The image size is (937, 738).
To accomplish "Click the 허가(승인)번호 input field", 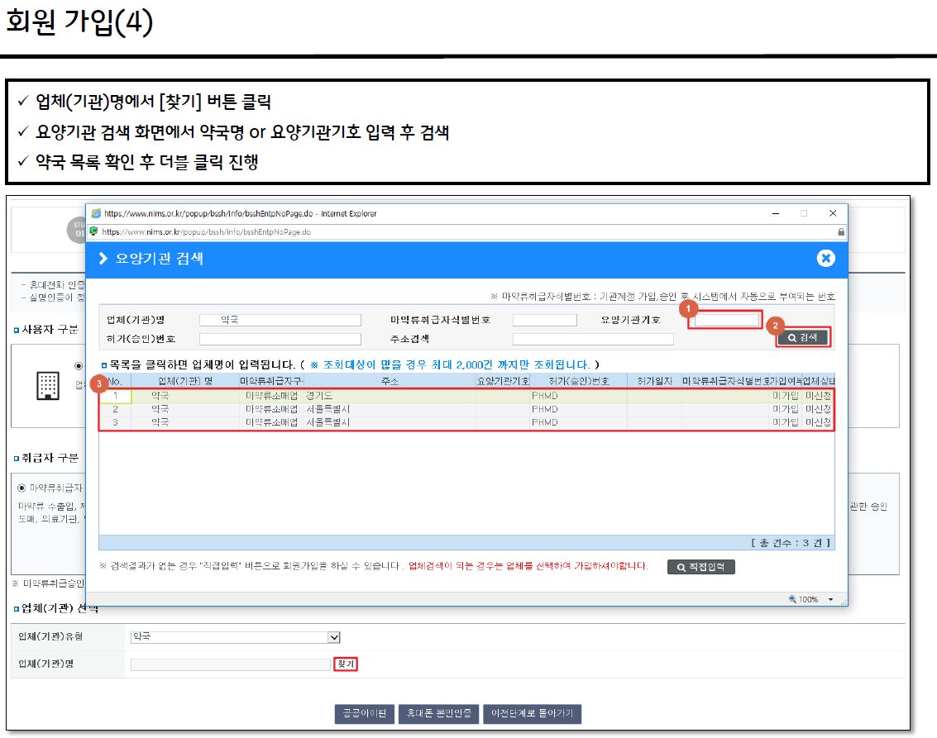I will coord(280,339).
